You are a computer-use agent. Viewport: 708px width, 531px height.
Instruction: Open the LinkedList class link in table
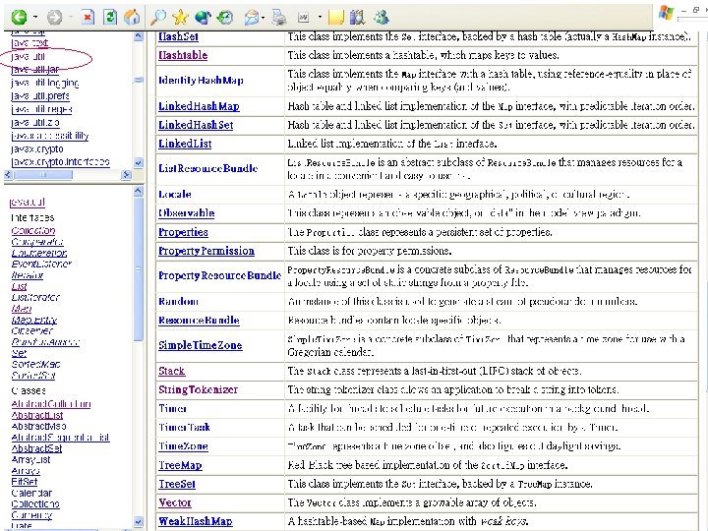[185, 144]
